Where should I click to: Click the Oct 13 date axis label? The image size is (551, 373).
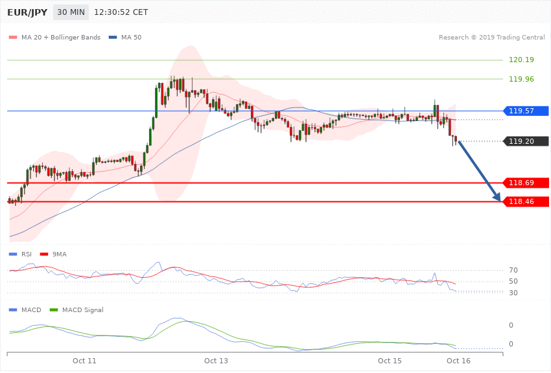pos(216,361)
